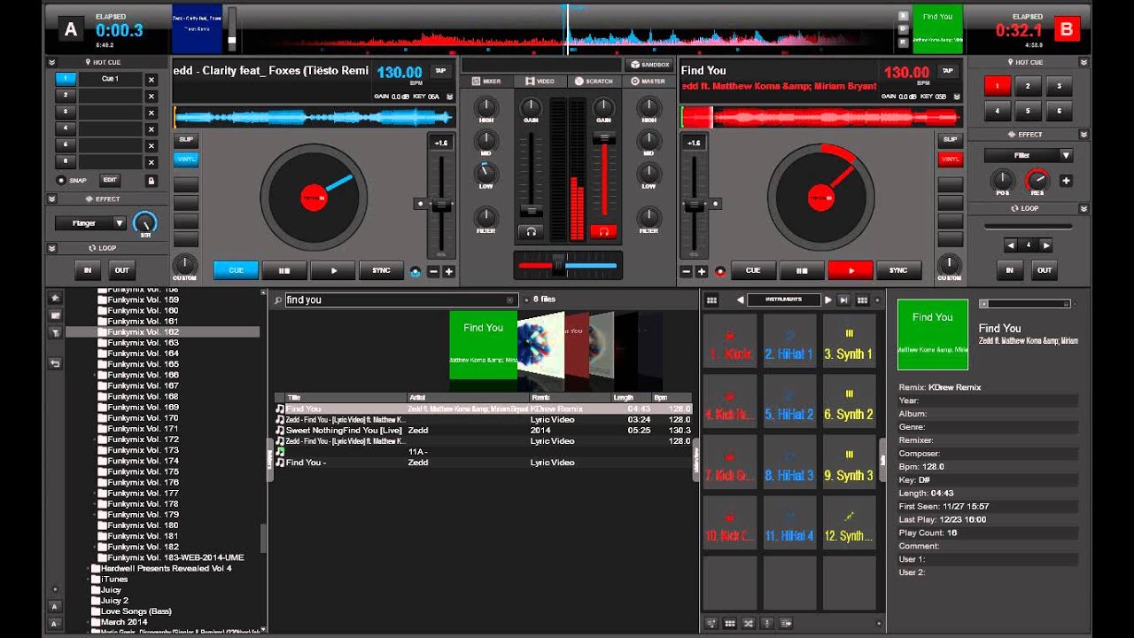Click EDIT in deck A hot cue panel
Viewport: 1134px width, 638px height.
[109, 180]
